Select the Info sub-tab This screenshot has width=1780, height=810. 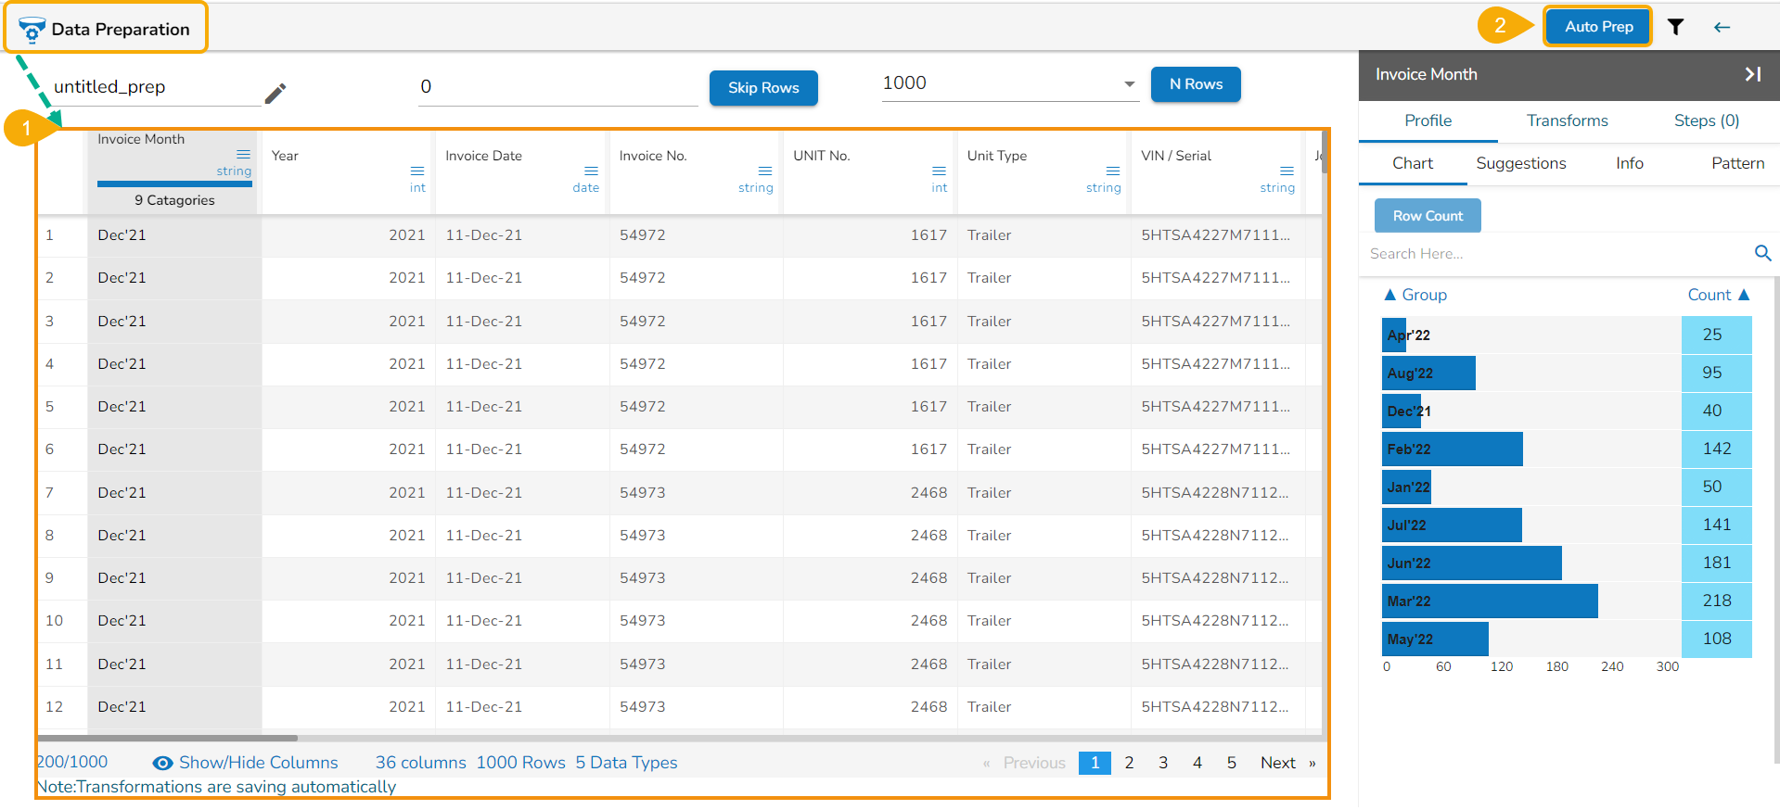(1629, 163)
